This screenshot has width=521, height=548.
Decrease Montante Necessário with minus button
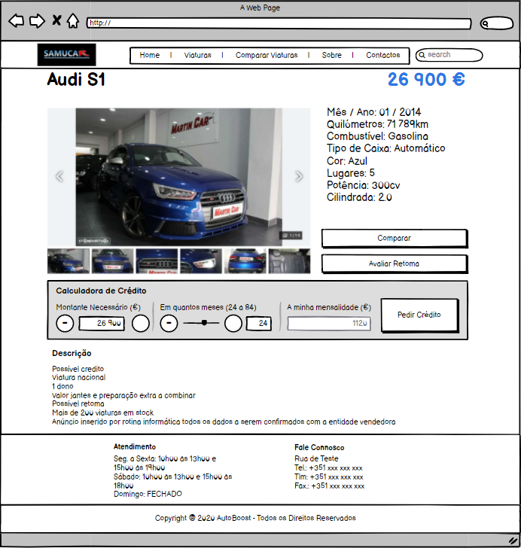point(66,324)
